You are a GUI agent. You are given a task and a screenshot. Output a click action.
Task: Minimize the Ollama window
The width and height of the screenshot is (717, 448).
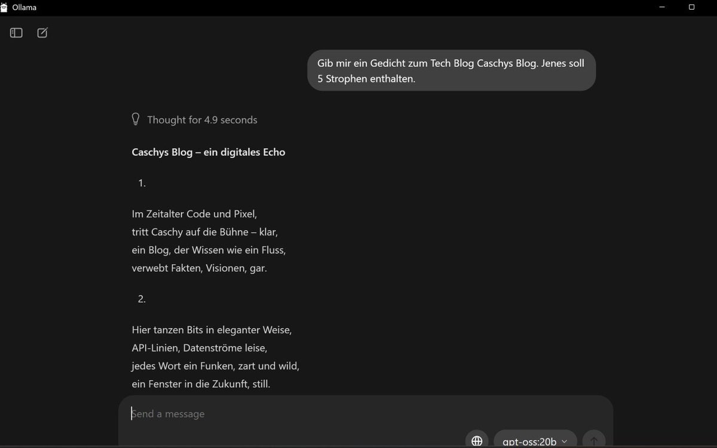pyautogui.click(x=662, y=7)
